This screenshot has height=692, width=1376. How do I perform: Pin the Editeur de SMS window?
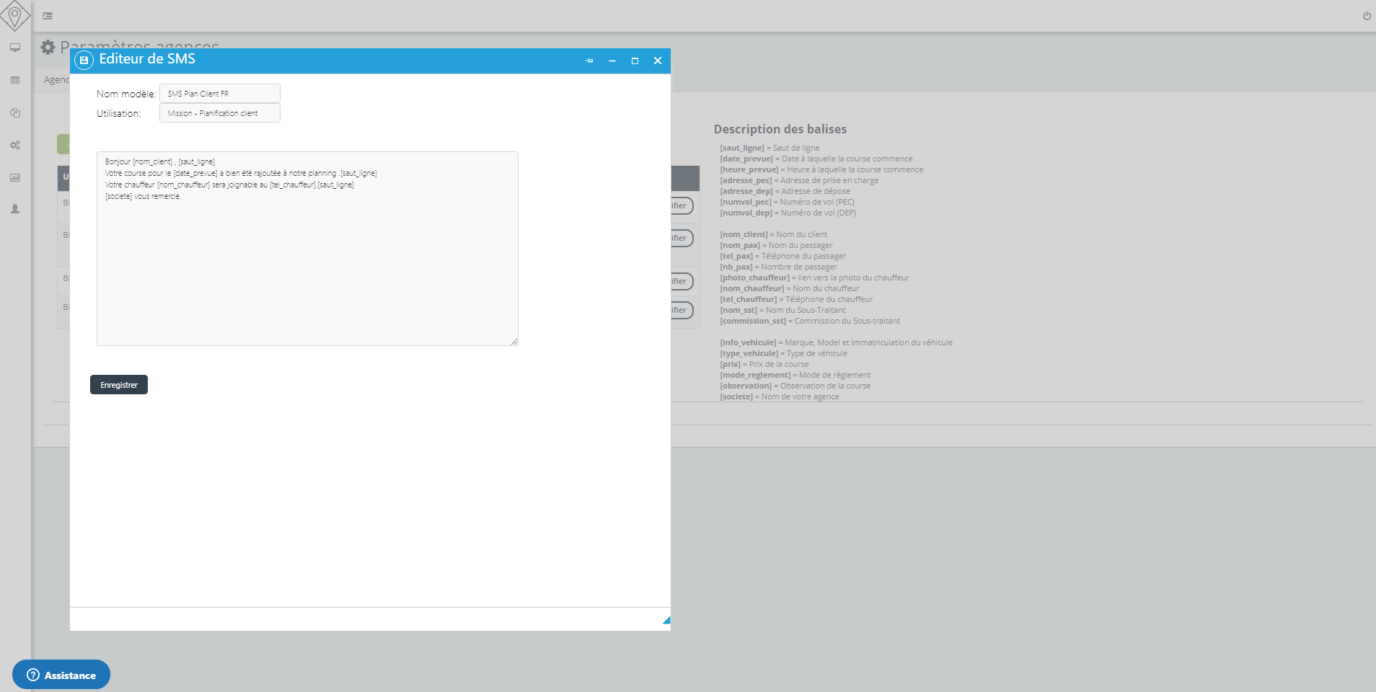tap(589, 61)
